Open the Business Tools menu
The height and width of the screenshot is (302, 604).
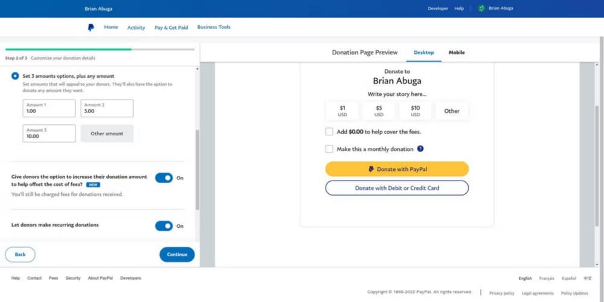(214, 27)
